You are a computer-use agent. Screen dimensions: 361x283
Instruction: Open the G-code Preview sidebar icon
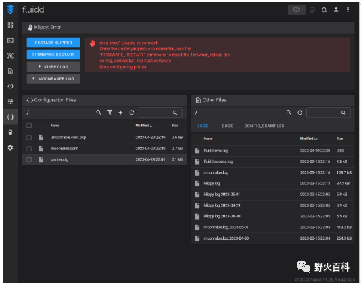click(x=10, y=55)
